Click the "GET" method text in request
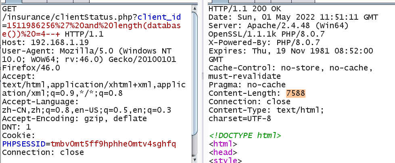The width and height of the screenshot is (395, 163). tap(9, 9)
